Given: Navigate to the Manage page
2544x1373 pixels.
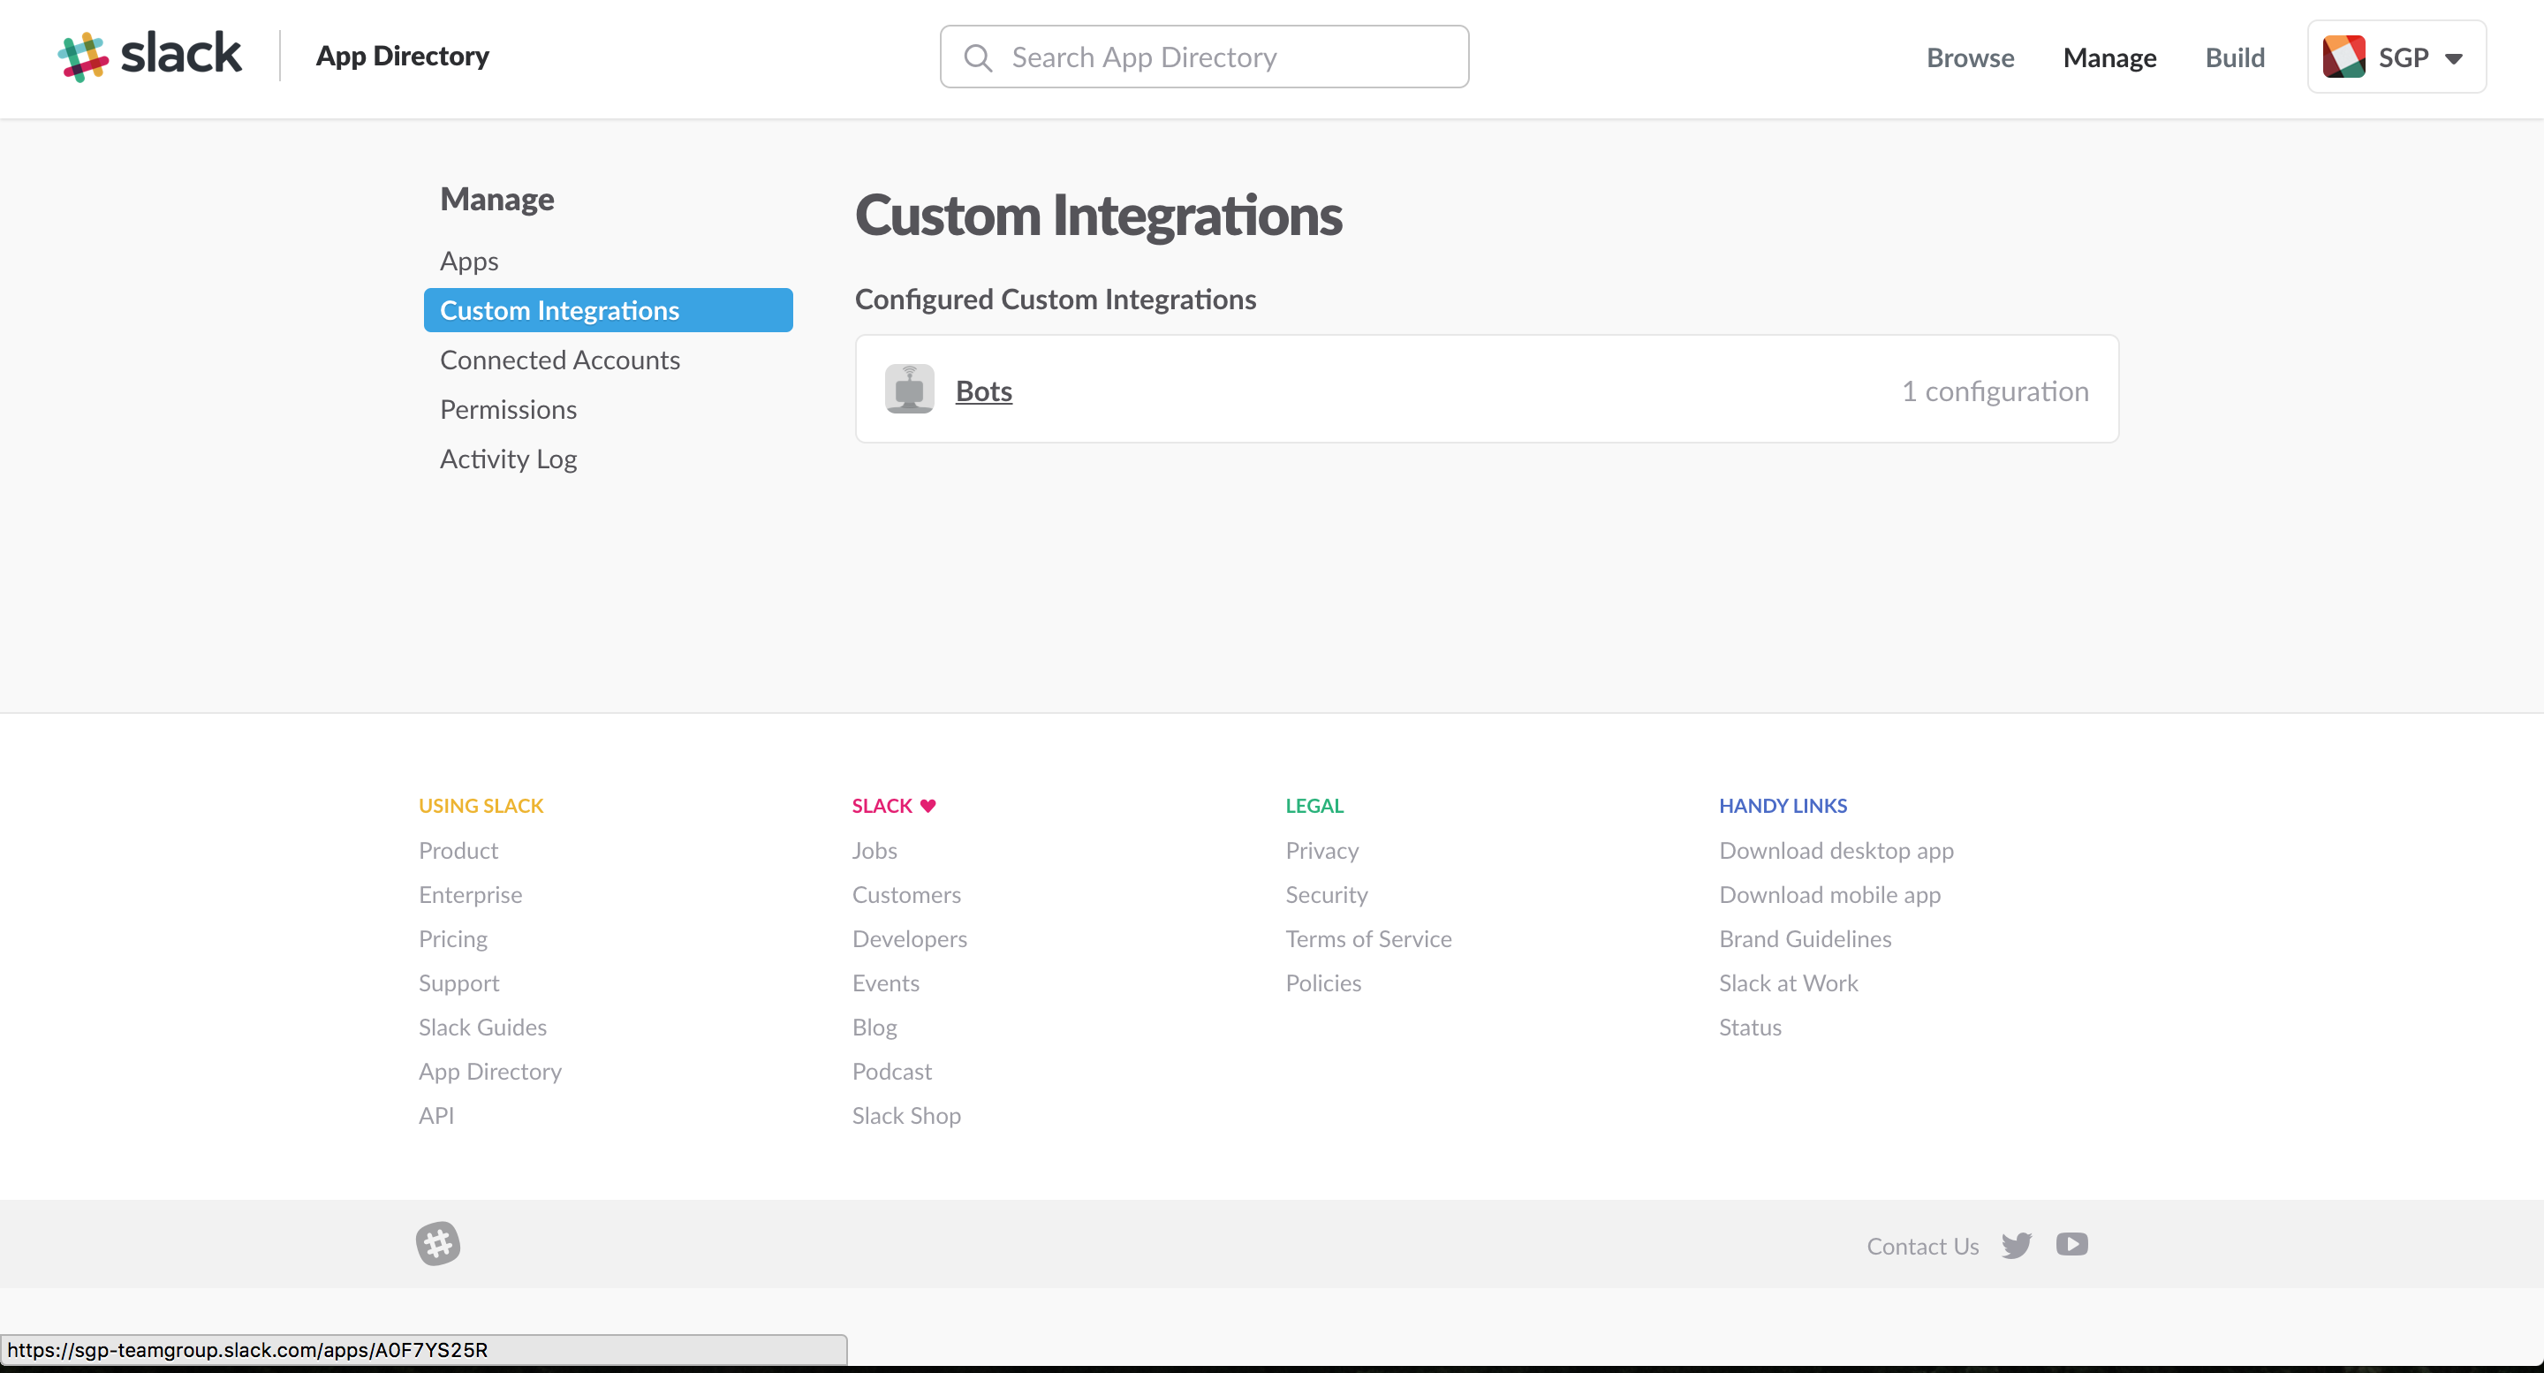Looking at the screenshot, I should coord(2109,57).
